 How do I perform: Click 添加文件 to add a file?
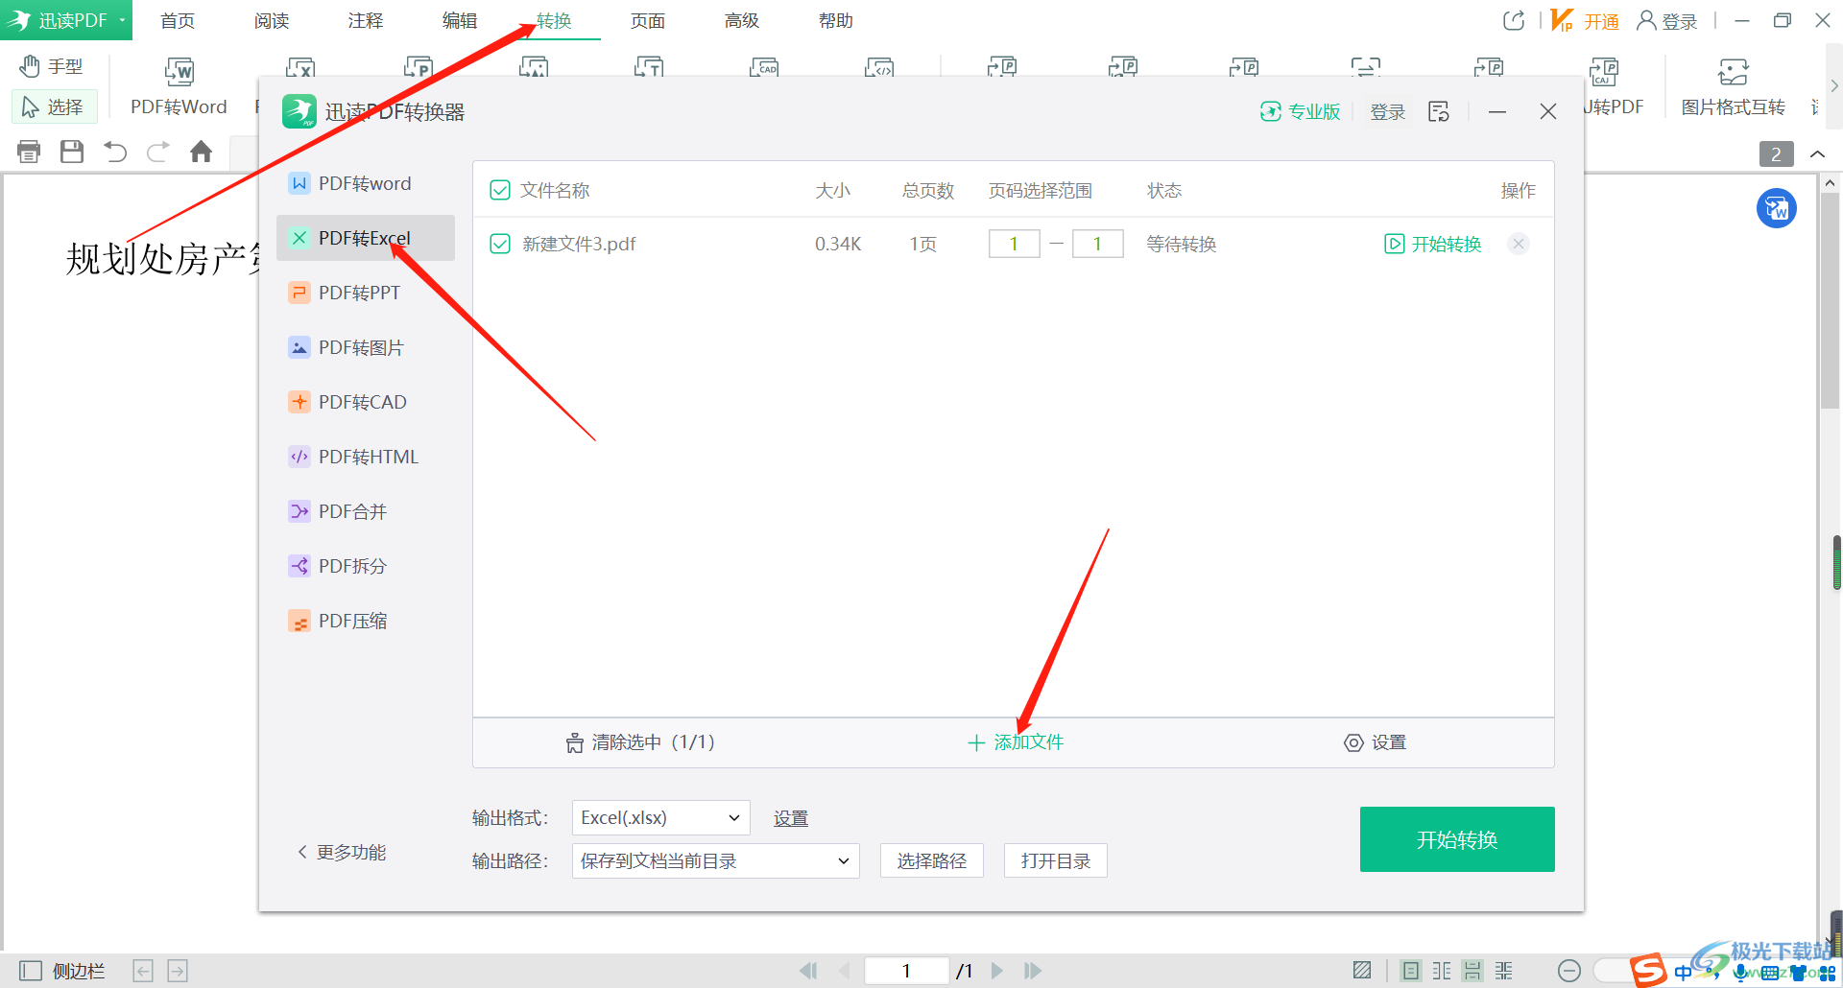(x=1016, y=742)
